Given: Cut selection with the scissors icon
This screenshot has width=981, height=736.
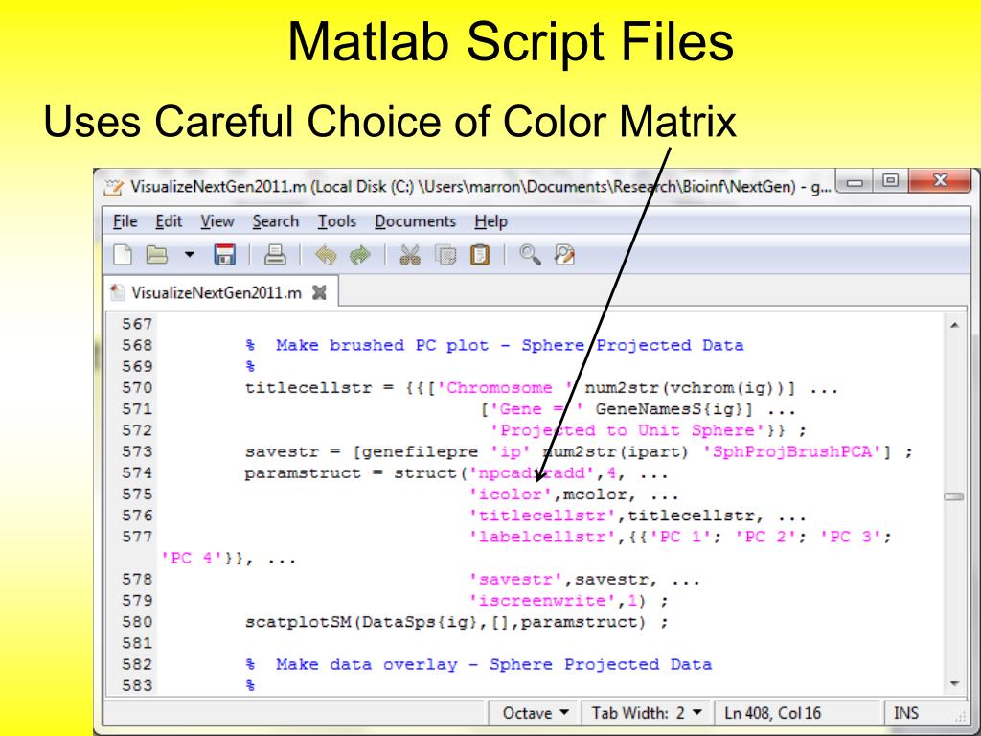Looking at the screenshot, I should click(x=410, y=255).
